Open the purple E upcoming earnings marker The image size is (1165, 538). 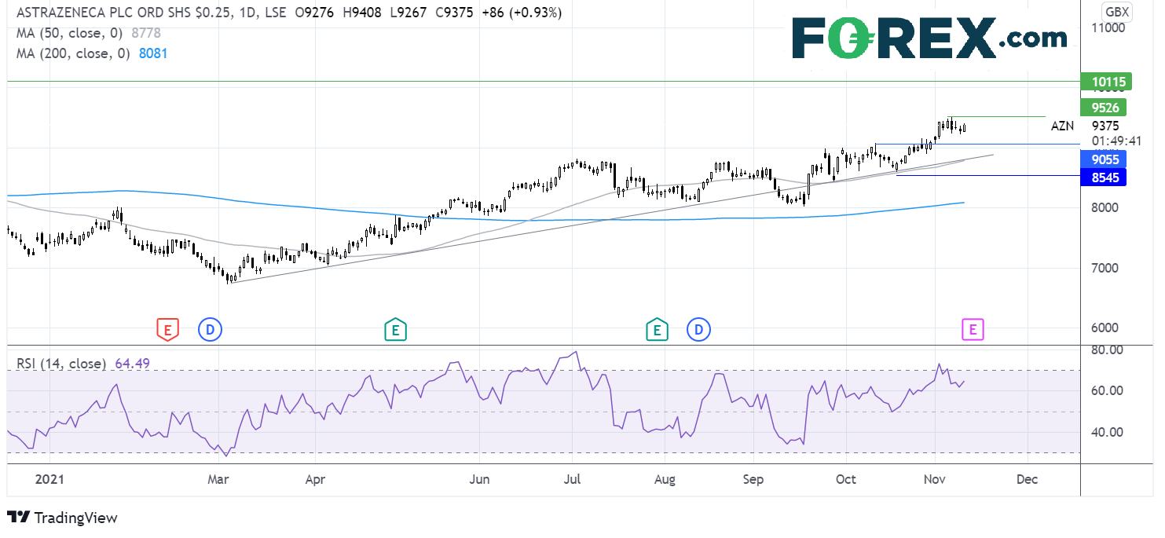(x=973, y=330)
